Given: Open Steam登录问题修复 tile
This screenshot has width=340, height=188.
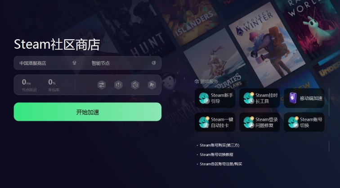Looking at the screenshot, I should pyautogui.click(x=259, y=122).
